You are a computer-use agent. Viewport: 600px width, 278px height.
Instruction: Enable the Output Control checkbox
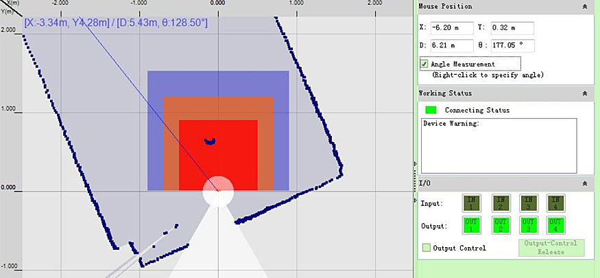tap(426, 248)
